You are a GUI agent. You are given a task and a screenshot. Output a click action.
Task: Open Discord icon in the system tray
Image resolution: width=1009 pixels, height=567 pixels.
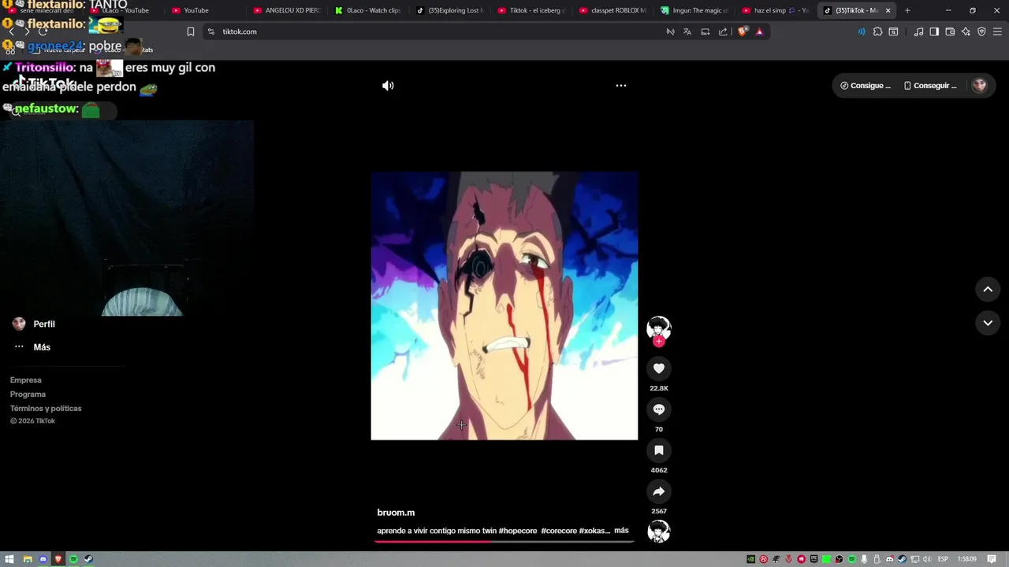click(890, 559)
